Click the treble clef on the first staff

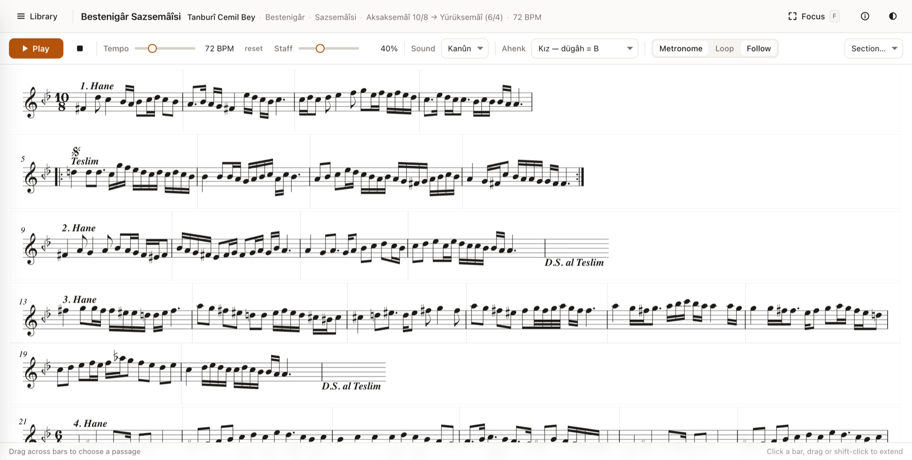coord(31,102)
